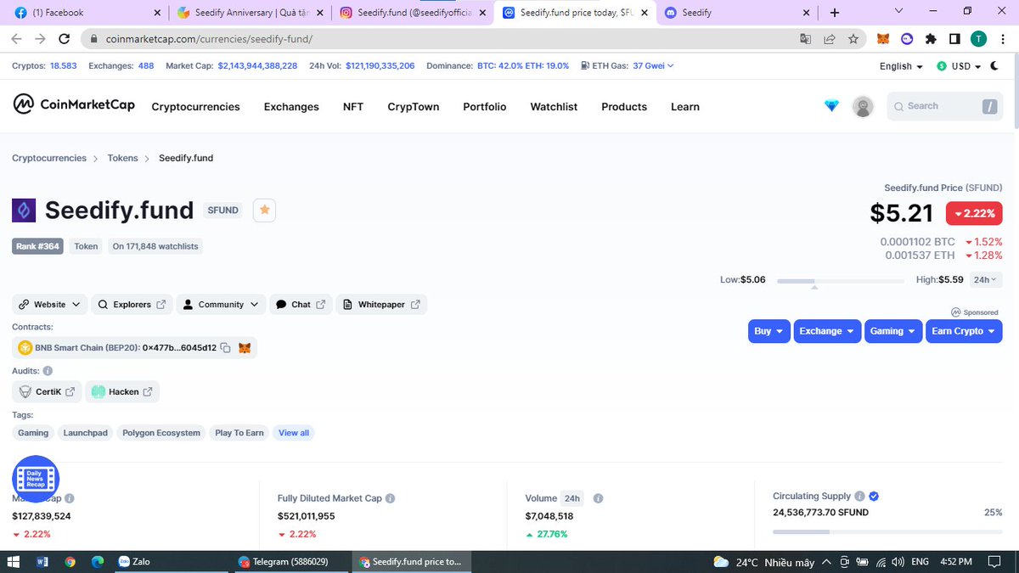
Task: Change the 24h Low/High range selector
Action: (x=985, y=279)
